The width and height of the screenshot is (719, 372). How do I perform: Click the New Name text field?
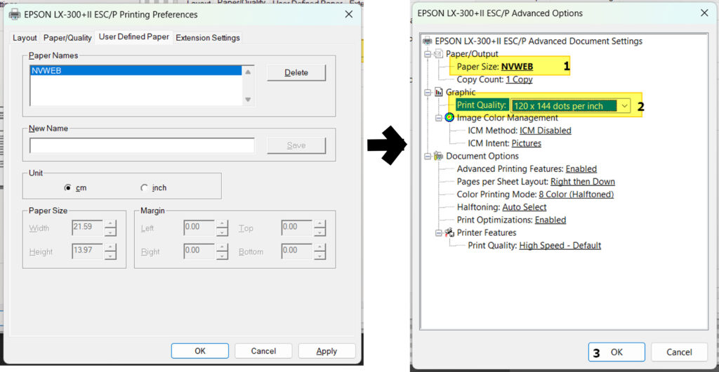pyautogui.click(x=142, y=145)
